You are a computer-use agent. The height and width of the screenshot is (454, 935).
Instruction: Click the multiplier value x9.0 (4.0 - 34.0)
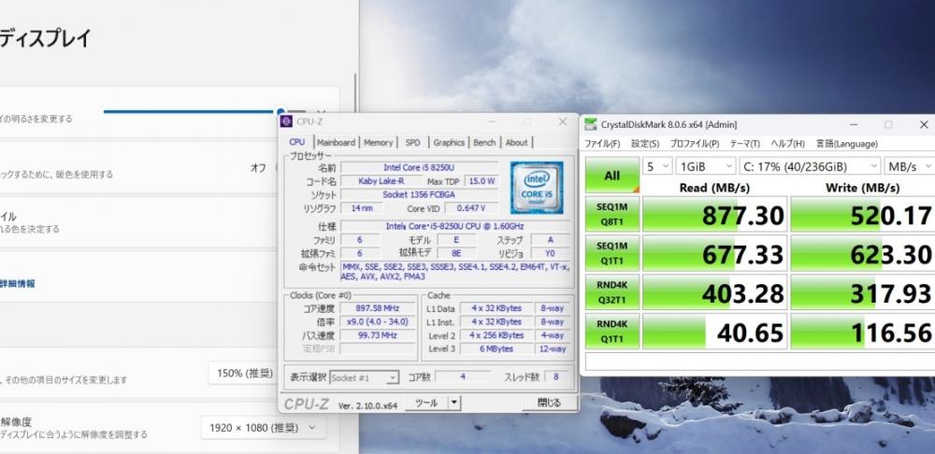click(376, 321)
